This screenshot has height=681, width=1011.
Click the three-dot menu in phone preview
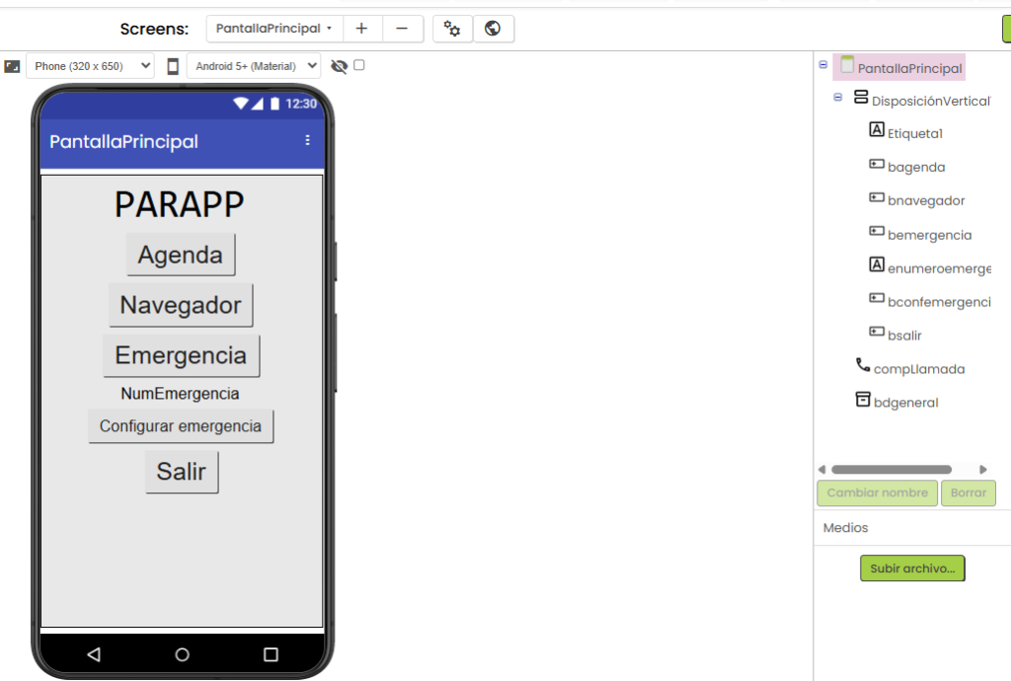(307, 140)
